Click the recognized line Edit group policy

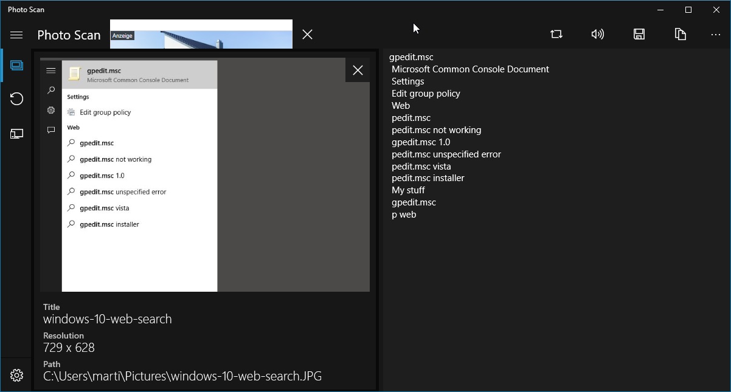pos(426,94)
